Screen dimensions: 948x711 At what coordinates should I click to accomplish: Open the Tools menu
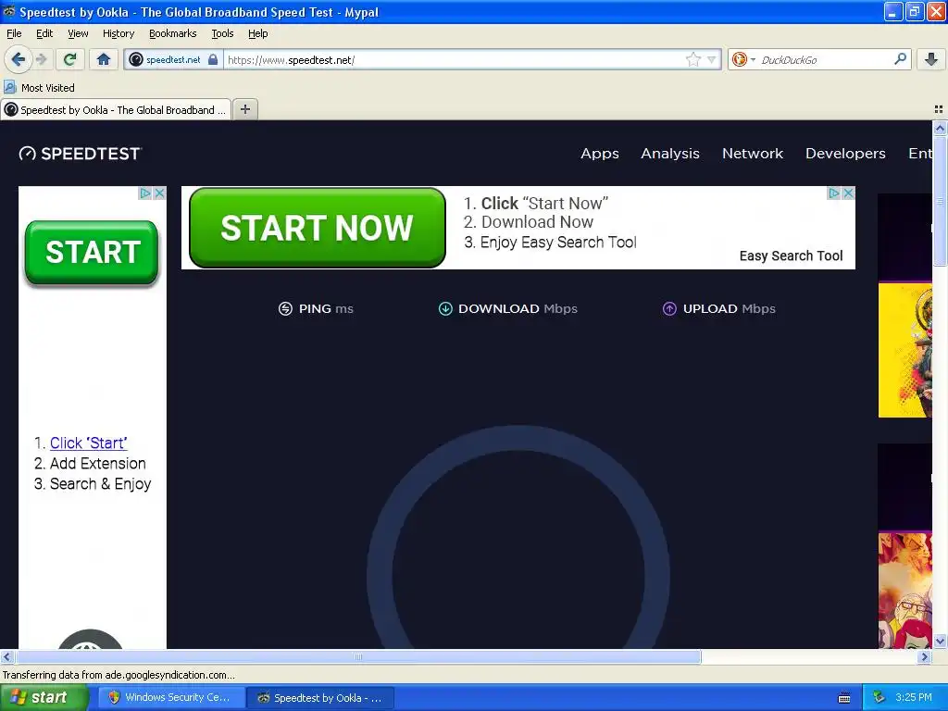point(222,33)
